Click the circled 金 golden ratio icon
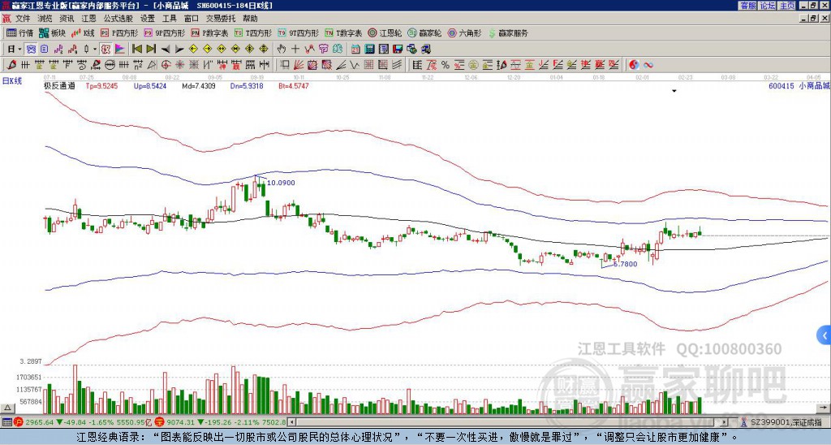The width and height of the screenshot is (831, 445). (473, 65)
